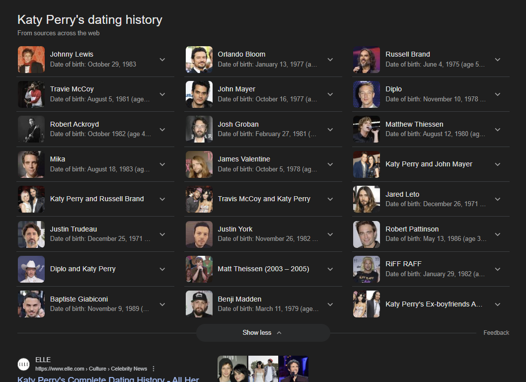526x382 pixels.
Task: Click Russell Brand thumbnail photo
Action: (367, 60)
